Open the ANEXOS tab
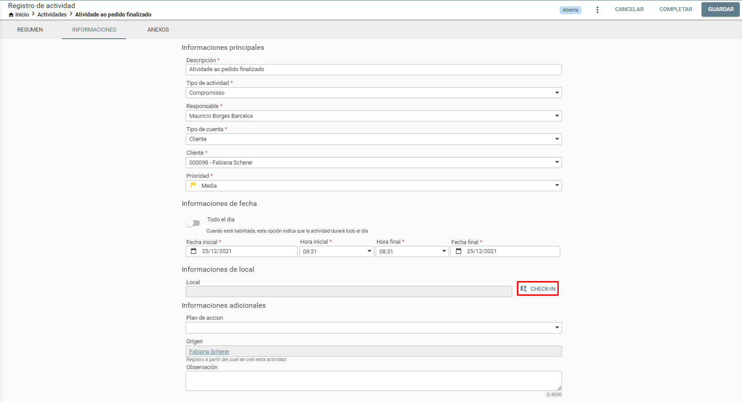The width and height of the screenshot is (742, 402). pos(158,30)
